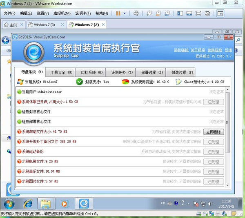This screenshot has height=218, width=245.
Task: Click 已处理 button on 示例音乐文件 row
Action: point(214,171)
